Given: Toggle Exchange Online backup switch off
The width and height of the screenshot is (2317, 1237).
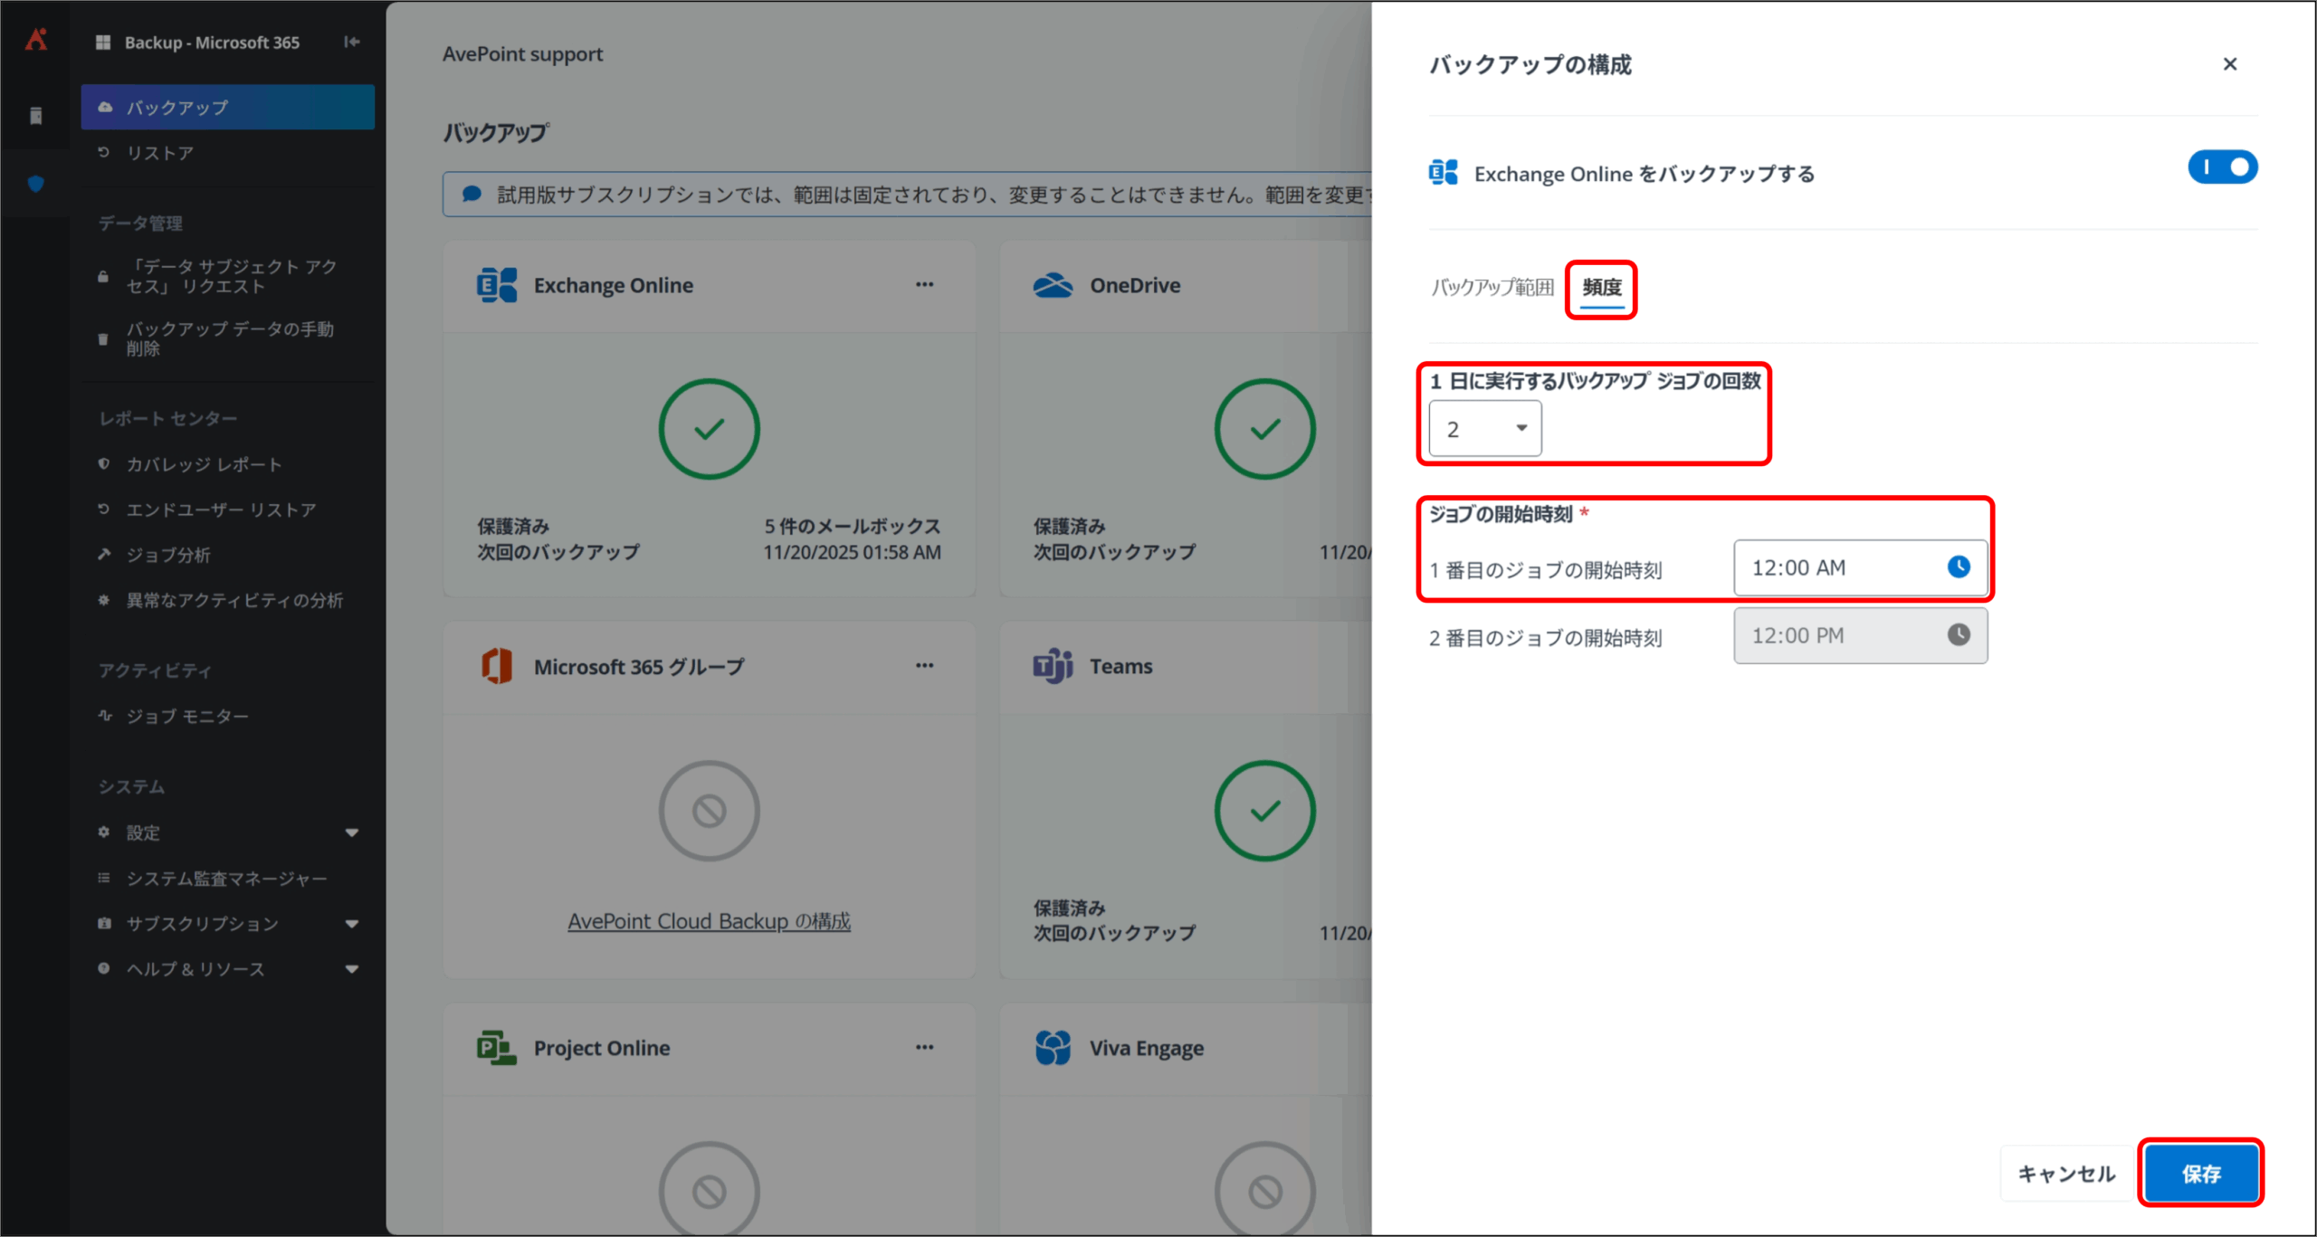Looking at the screenshot, I should tap(2222, 167).
